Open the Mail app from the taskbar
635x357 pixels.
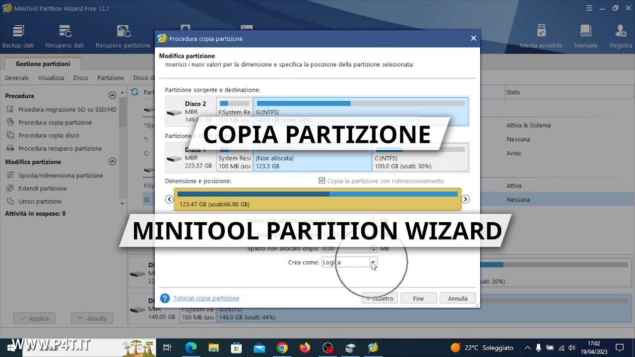pyautogui.click(x=259, y=348)
